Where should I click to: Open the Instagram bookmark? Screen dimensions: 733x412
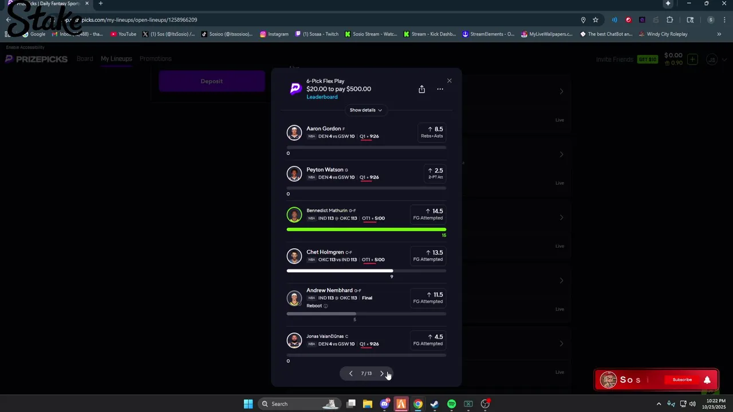tap(274, 34)
